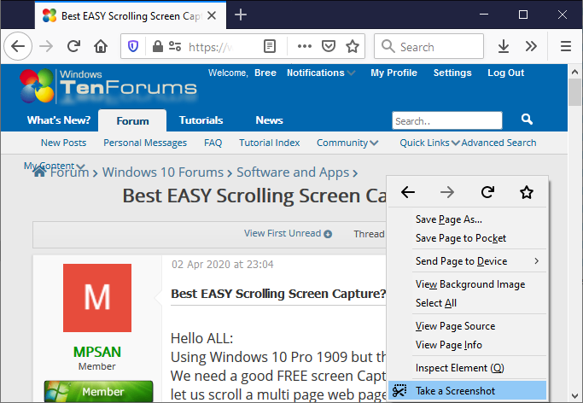
Task: Open Advanced Search link
Action: pyautogui.click(x=498, y=143)
